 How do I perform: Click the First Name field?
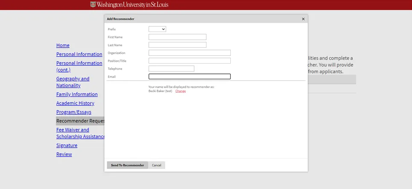click(177, 37)
